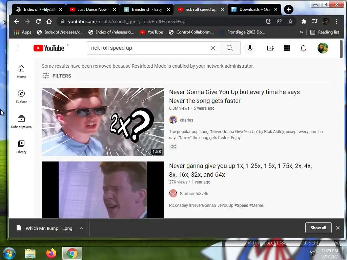Open the YouTube apps grid
The height and width of the screenshot is (260, 347).
(287, 48)
